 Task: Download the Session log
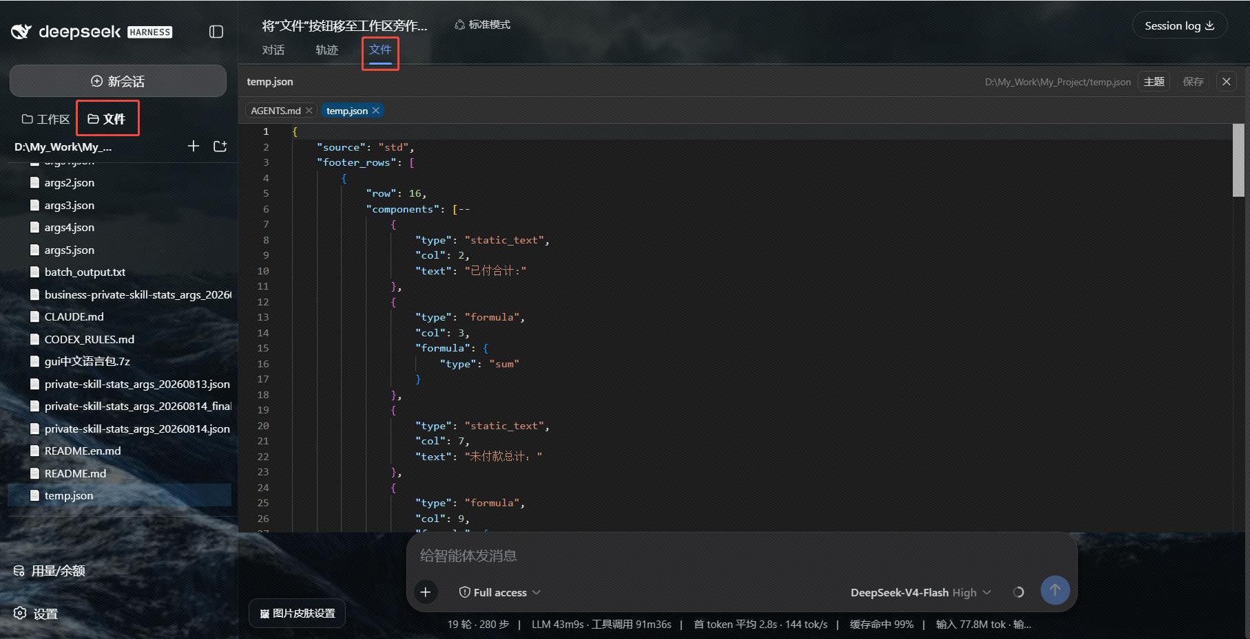[1180, 25]
